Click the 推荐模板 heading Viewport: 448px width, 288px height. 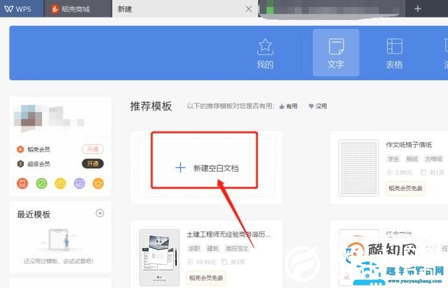coord(151,106)
